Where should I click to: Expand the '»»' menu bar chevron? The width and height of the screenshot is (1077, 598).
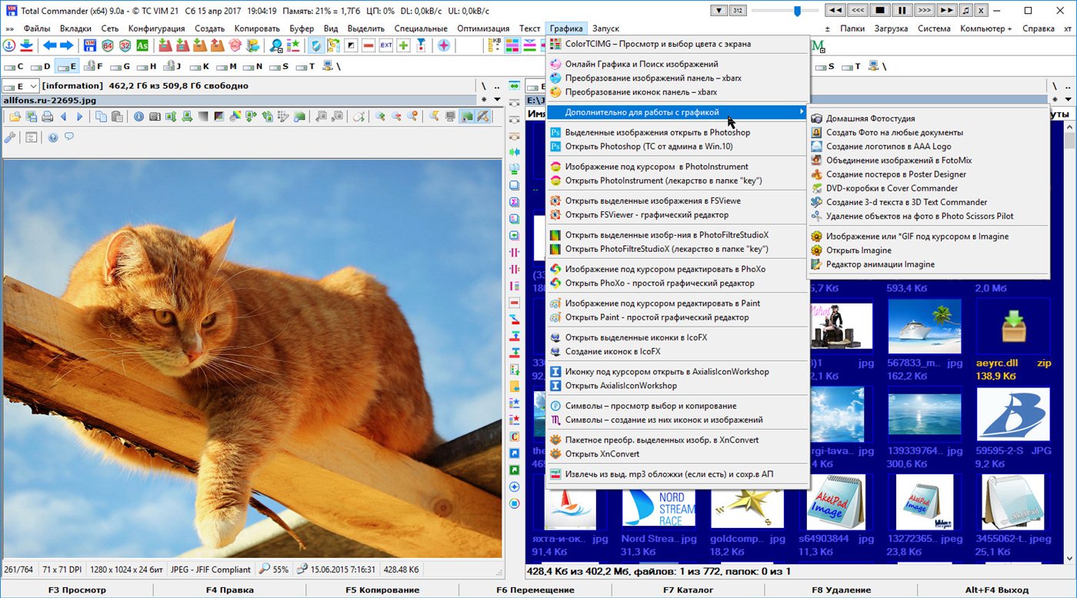pos(9,28)
